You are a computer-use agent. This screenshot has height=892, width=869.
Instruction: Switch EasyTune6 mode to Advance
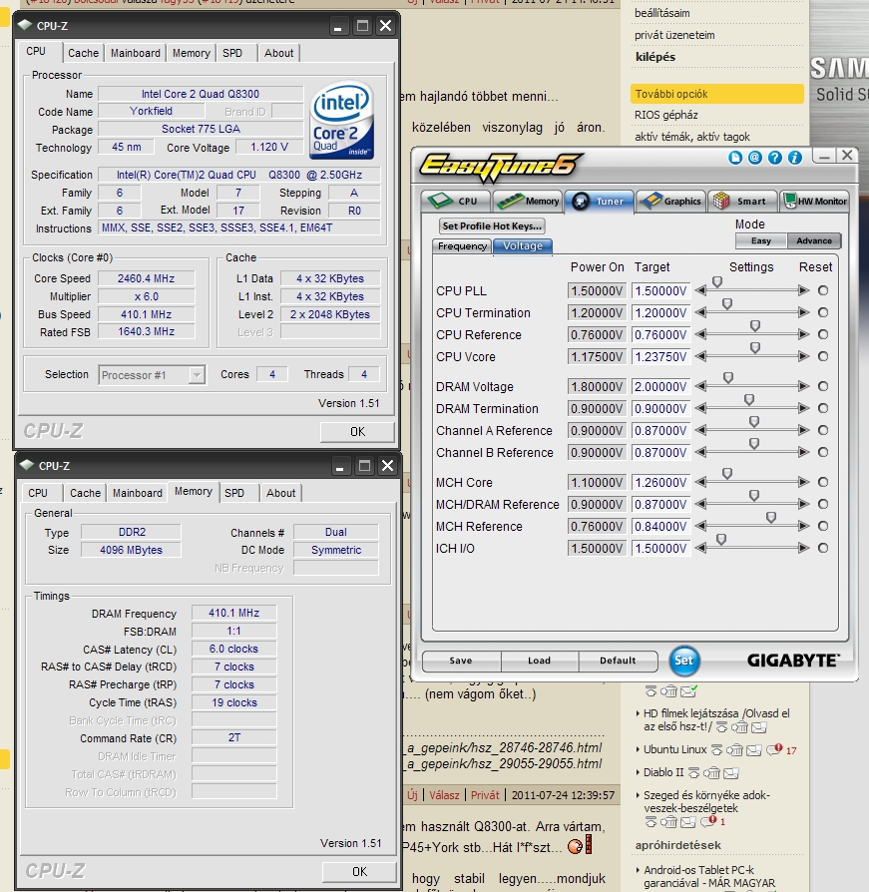click(x=814, y=240)
